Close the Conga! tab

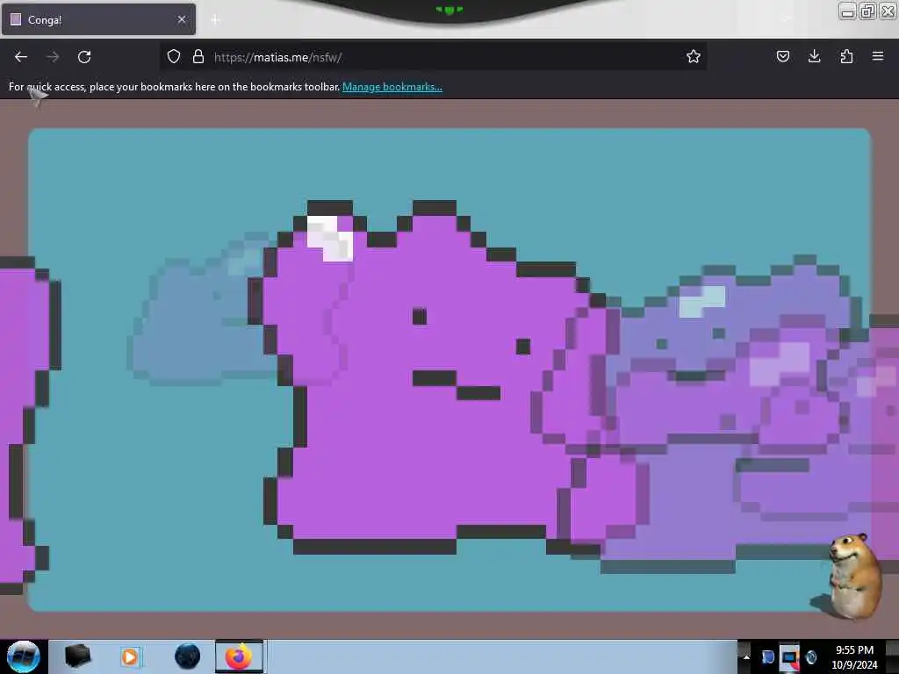(x=182, y=19)
